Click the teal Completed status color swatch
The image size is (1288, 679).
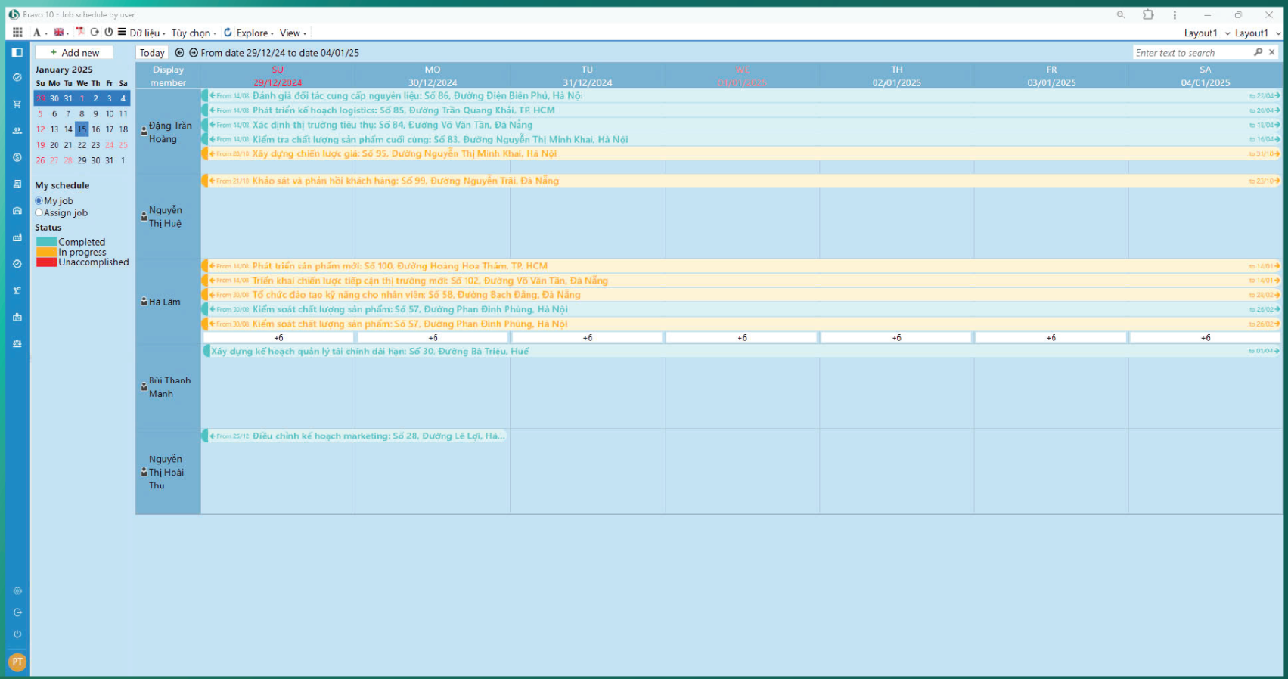tap(46, 242)
